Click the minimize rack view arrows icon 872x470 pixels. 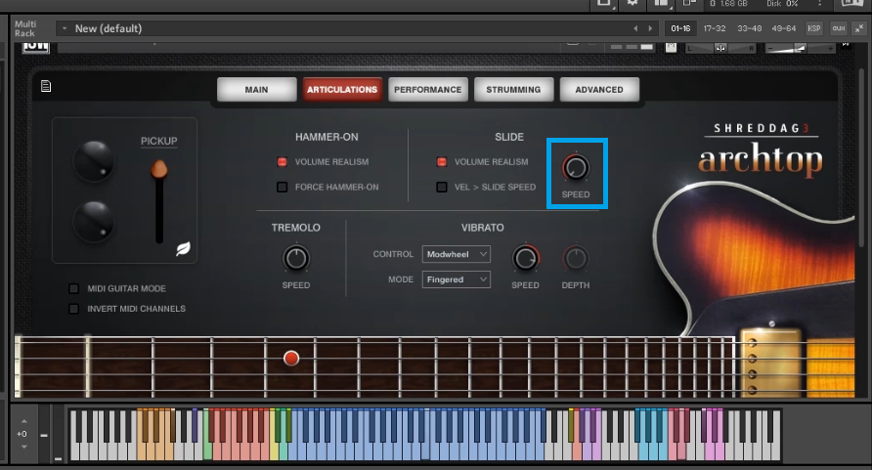pyautogui.click(x=859, y=28)
